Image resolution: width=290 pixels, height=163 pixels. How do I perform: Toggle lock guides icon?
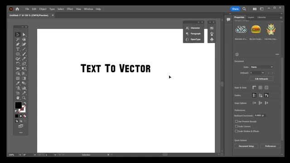(261, 96)
